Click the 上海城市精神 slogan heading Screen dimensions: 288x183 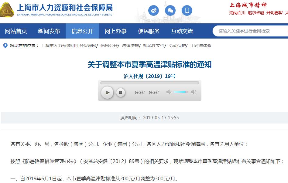coord(248,5)
